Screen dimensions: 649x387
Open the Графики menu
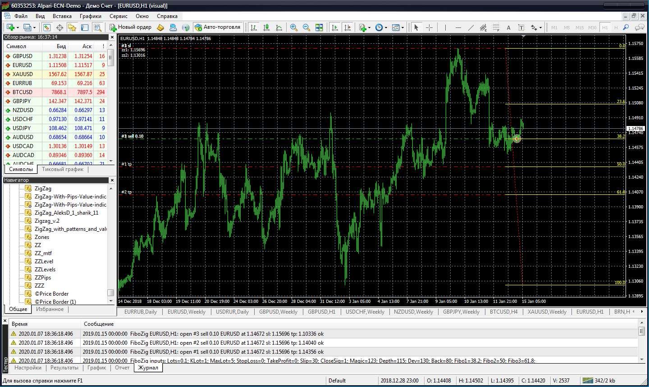coord(90,16)
